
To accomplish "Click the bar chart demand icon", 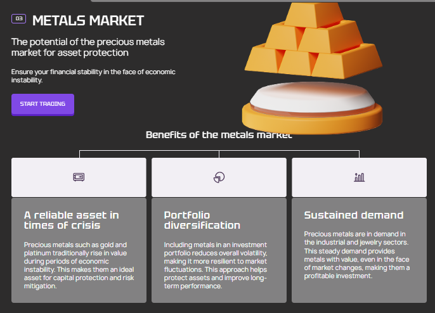I will (359, 177).
